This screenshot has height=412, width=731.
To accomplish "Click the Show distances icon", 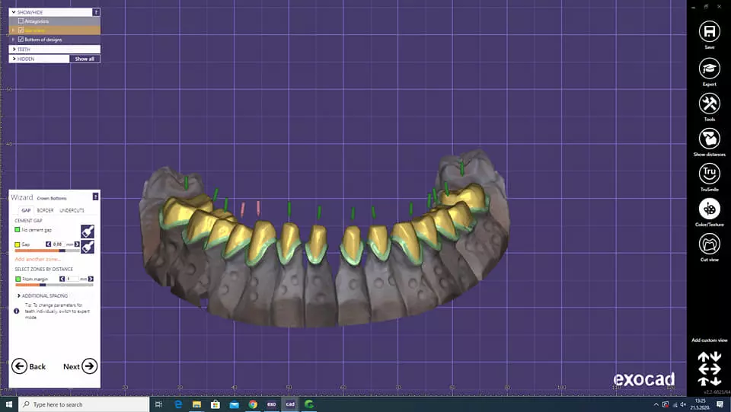I will (709, 139).
